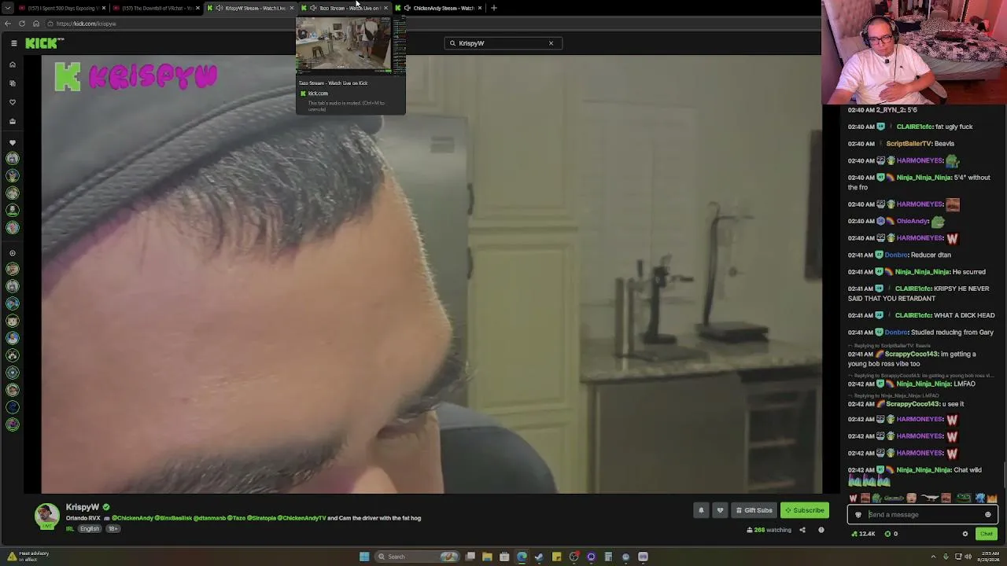
Task: Click the browser back arrow
Action: (x=8, y=24)
